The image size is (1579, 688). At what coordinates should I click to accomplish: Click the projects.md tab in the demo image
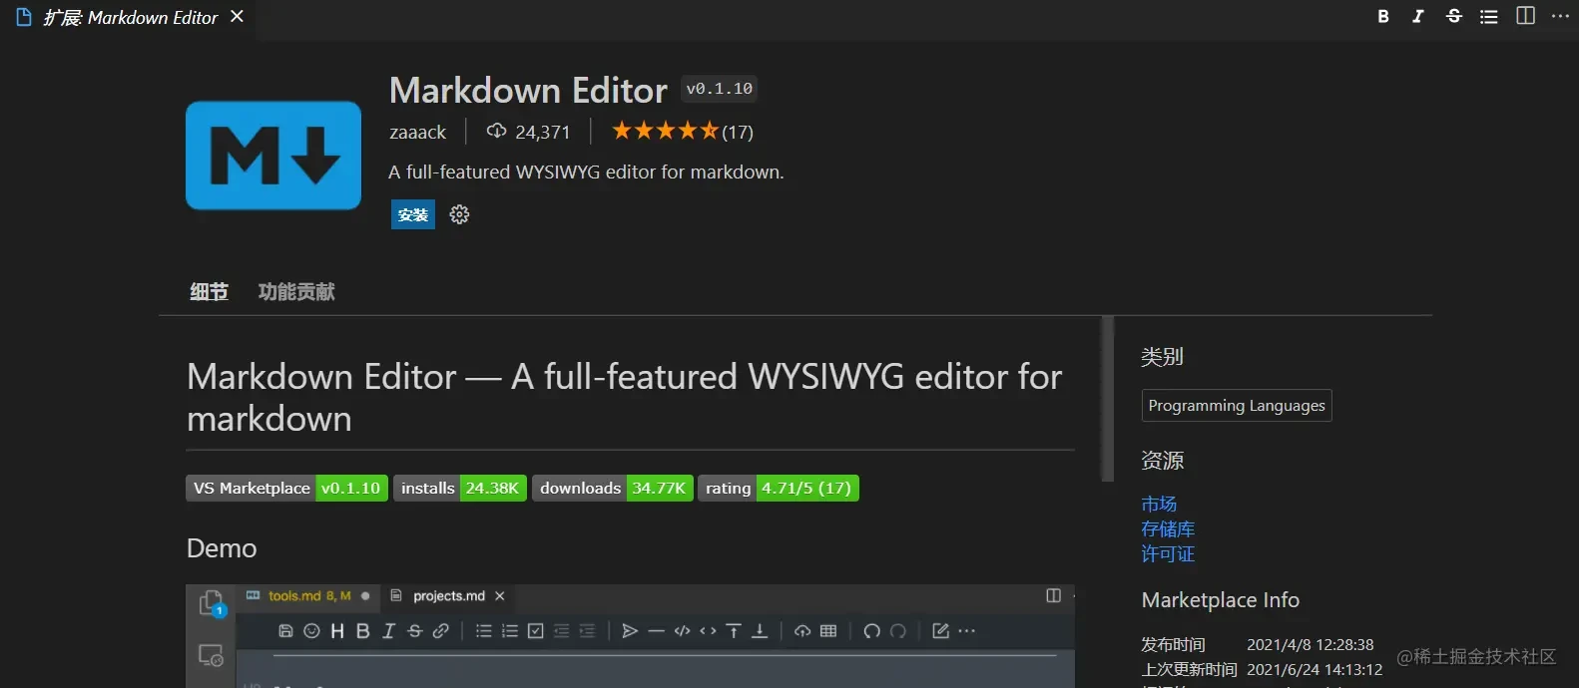click(x=448, y=596)
